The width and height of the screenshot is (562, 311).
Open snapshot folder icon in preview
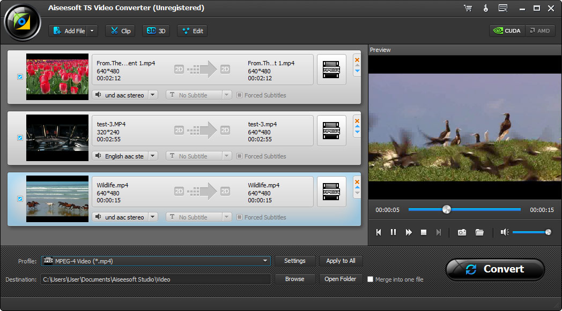click(x=479, y=233)
